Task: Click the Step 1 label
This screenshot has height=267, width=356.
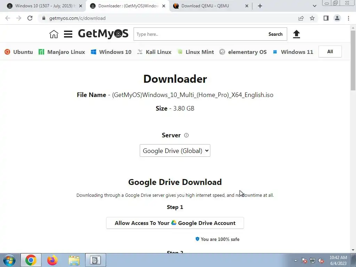Action: tap(175, 207)
